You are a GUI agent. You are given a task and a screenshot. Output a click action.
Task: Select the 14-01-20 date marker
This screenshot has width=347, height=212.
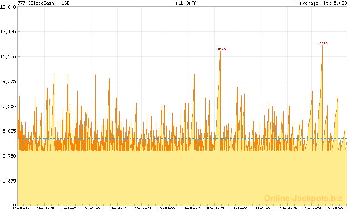(46, 208)
